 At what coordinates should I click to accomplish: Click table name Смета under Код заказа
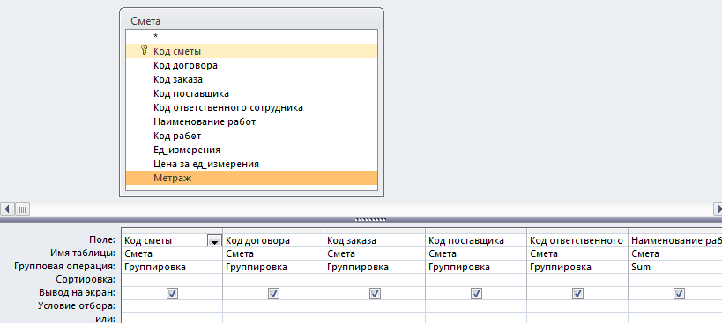375,253
